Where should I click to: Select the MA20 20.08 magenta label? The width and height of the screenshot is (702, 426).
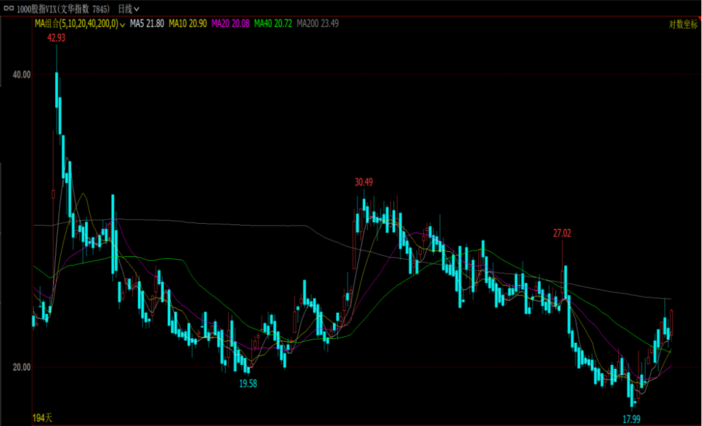pos(230,23)
